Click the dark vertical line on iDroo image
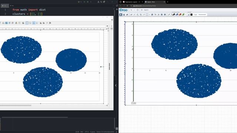The width and height of the screenshot is (237, 133). pyautogui.click(x=133, y=62)
